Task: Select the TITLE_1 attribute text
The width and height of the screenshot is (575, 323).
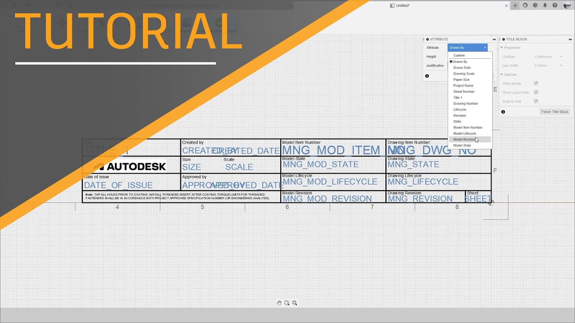Action: pyautogui.click(x=106, y=151)
